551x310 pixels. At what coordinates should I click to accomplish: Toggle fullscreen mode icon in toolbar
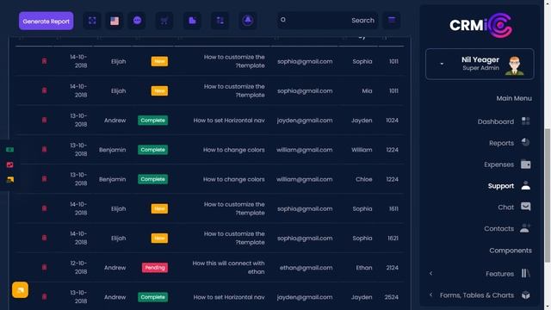(x=92, y=21)
